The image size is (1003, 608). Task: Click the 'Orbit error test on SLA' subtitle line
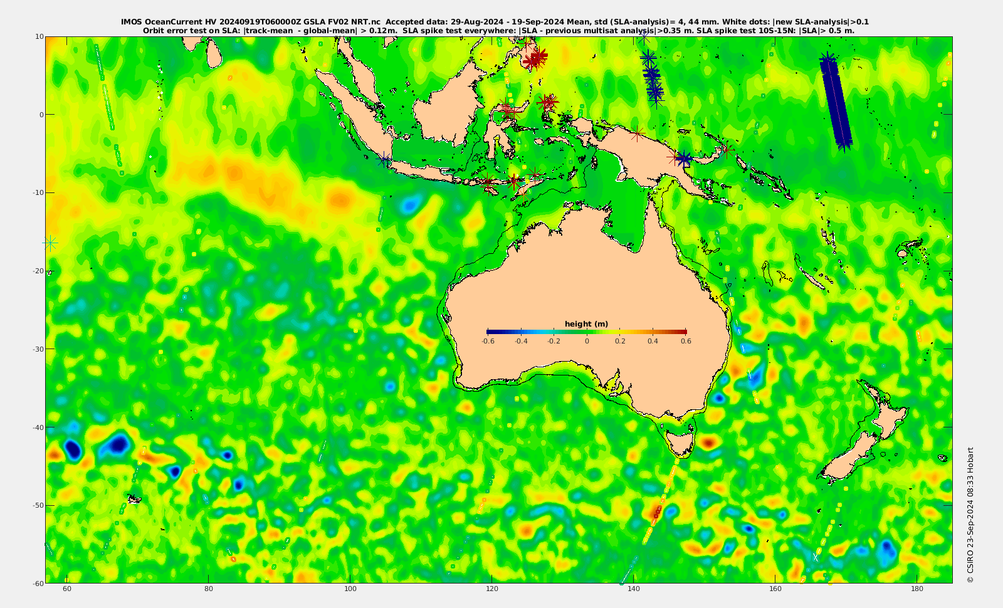click(498, 30)
